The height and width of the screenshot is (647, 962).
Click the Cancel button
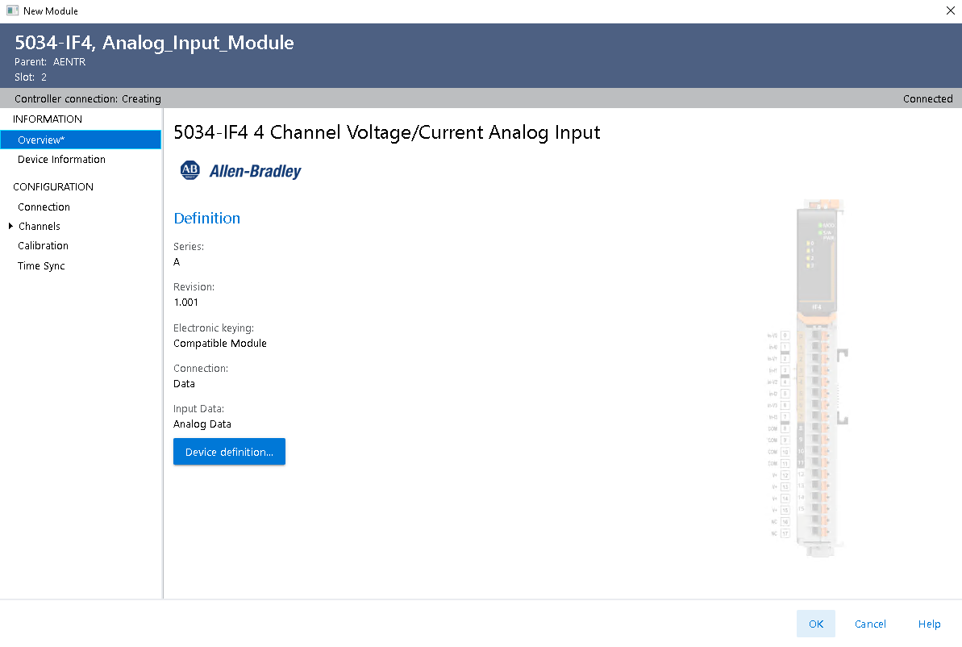pyautogui.click(x=870, y=624)
